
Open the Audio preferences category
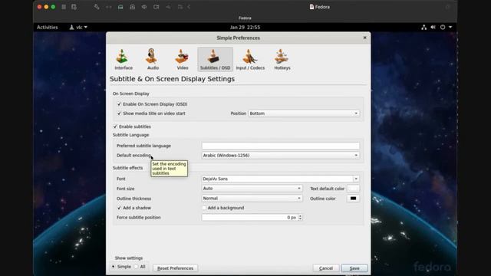point(153,60)
